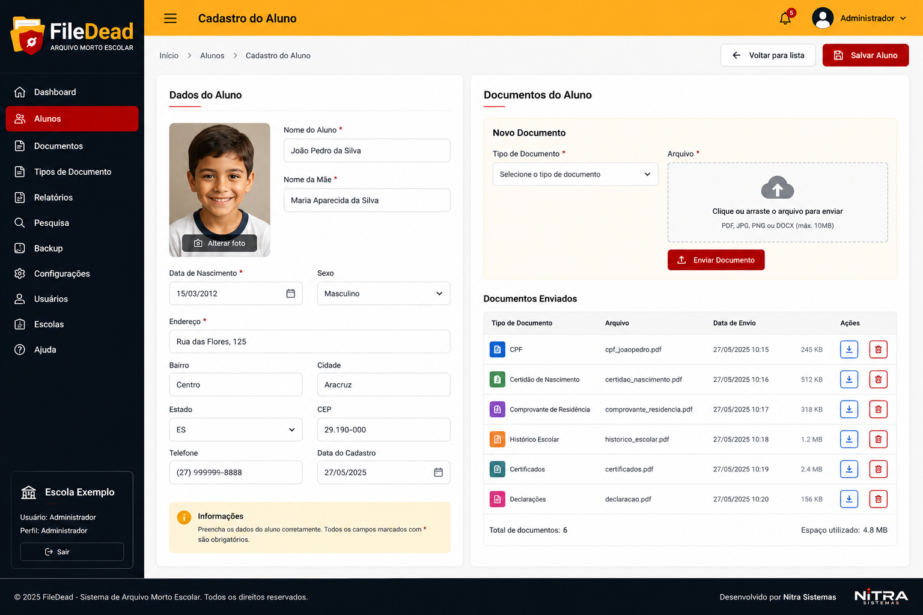
Task: Click the Enviar Documento button
Action: click(716, 260)
